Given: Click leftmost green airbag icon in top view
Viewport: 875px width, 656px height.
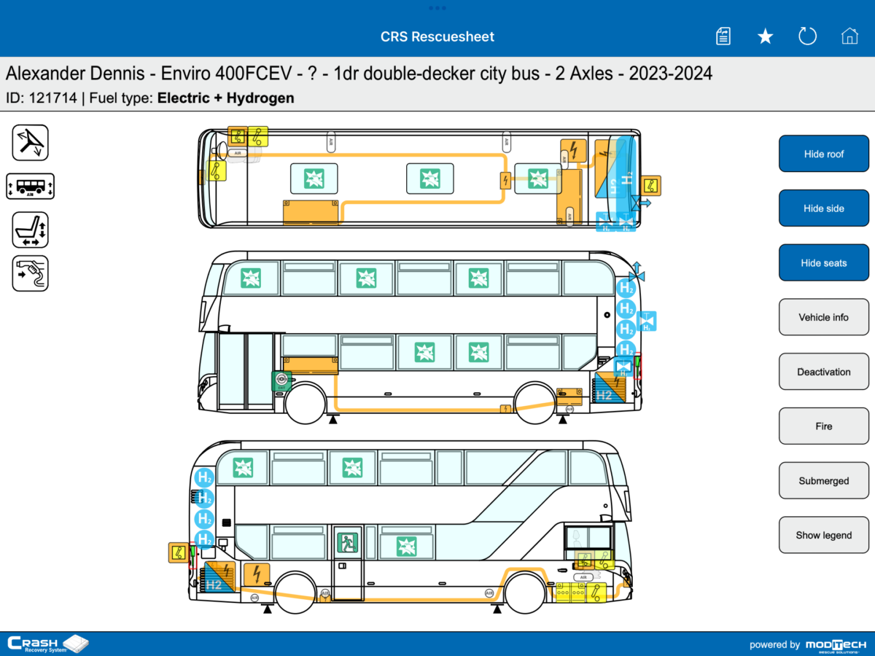Looking at the screenshot, I should (314, 179).
